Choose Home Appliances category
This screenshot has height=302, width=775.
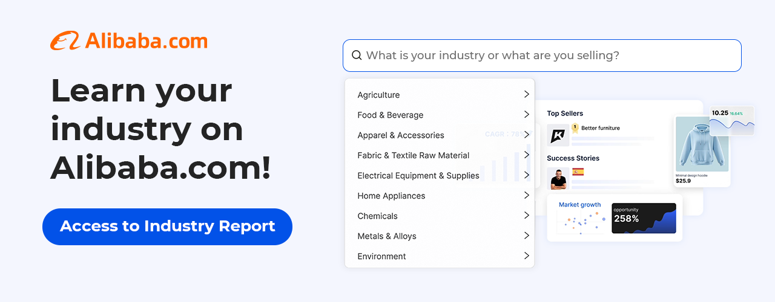391,196
